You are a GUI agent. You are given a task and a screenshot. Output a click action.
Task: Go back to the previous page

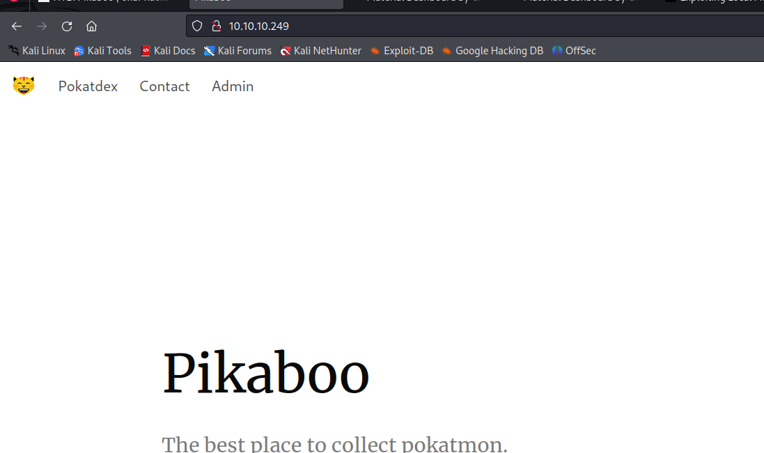pyautogui.click(x=17, y=26)
